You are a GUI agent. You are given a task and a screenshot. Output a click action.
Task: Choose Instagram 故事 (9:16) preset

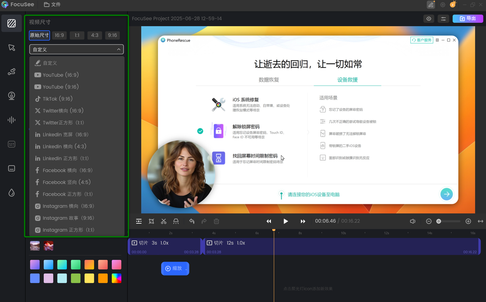pos(77,218)
